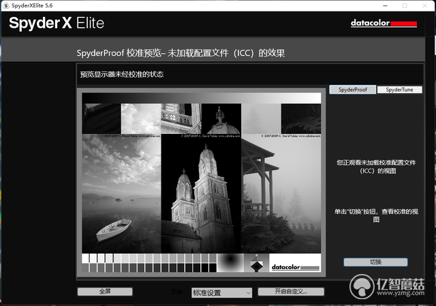Click the grayscale step patches grid
Viewport: 436px width, 306px height.
coord(149,262)
